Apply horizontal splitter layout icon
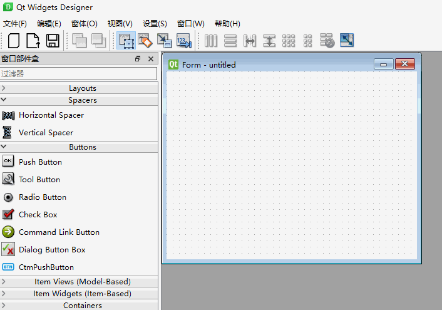The image size is (442, 310). tap(250, 41)
